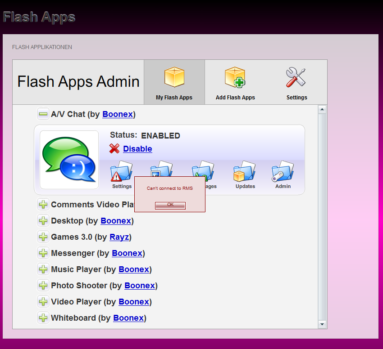The width and height of the screenshot is (383, 349).
Task: Click the scrollbar down arrow in app list
Action: pos(322,324)
